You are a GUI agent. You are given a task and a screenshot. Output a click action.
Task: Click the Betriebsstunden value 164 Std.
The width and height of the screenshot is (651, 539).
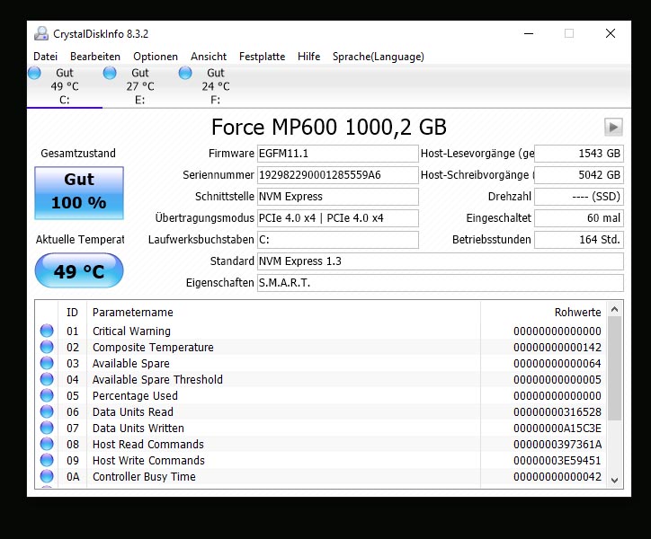point(579,240)
